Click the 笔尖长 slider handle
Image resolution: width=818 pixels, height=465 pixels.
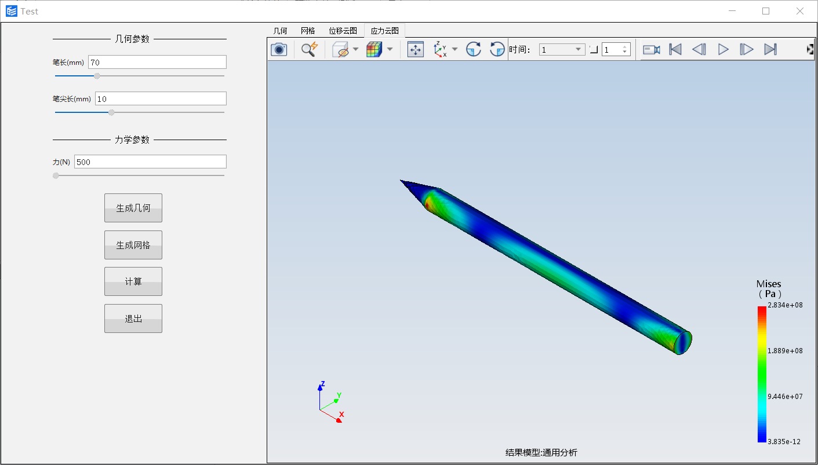coord(111,112)
